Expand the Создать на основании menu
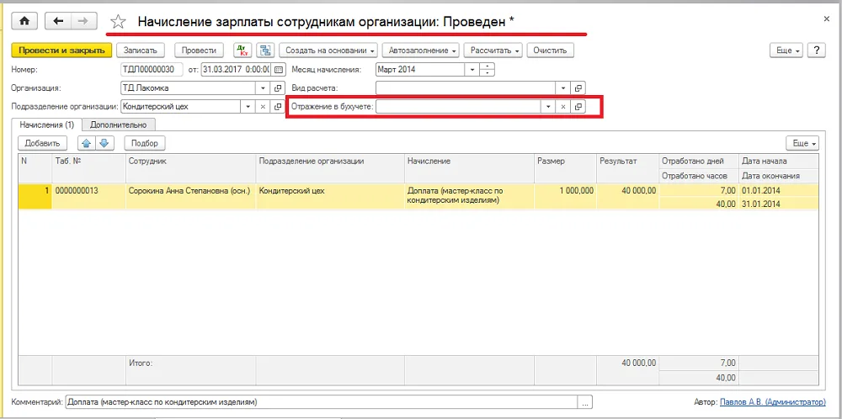Screen dimensions: 842x419 point(330,50)
